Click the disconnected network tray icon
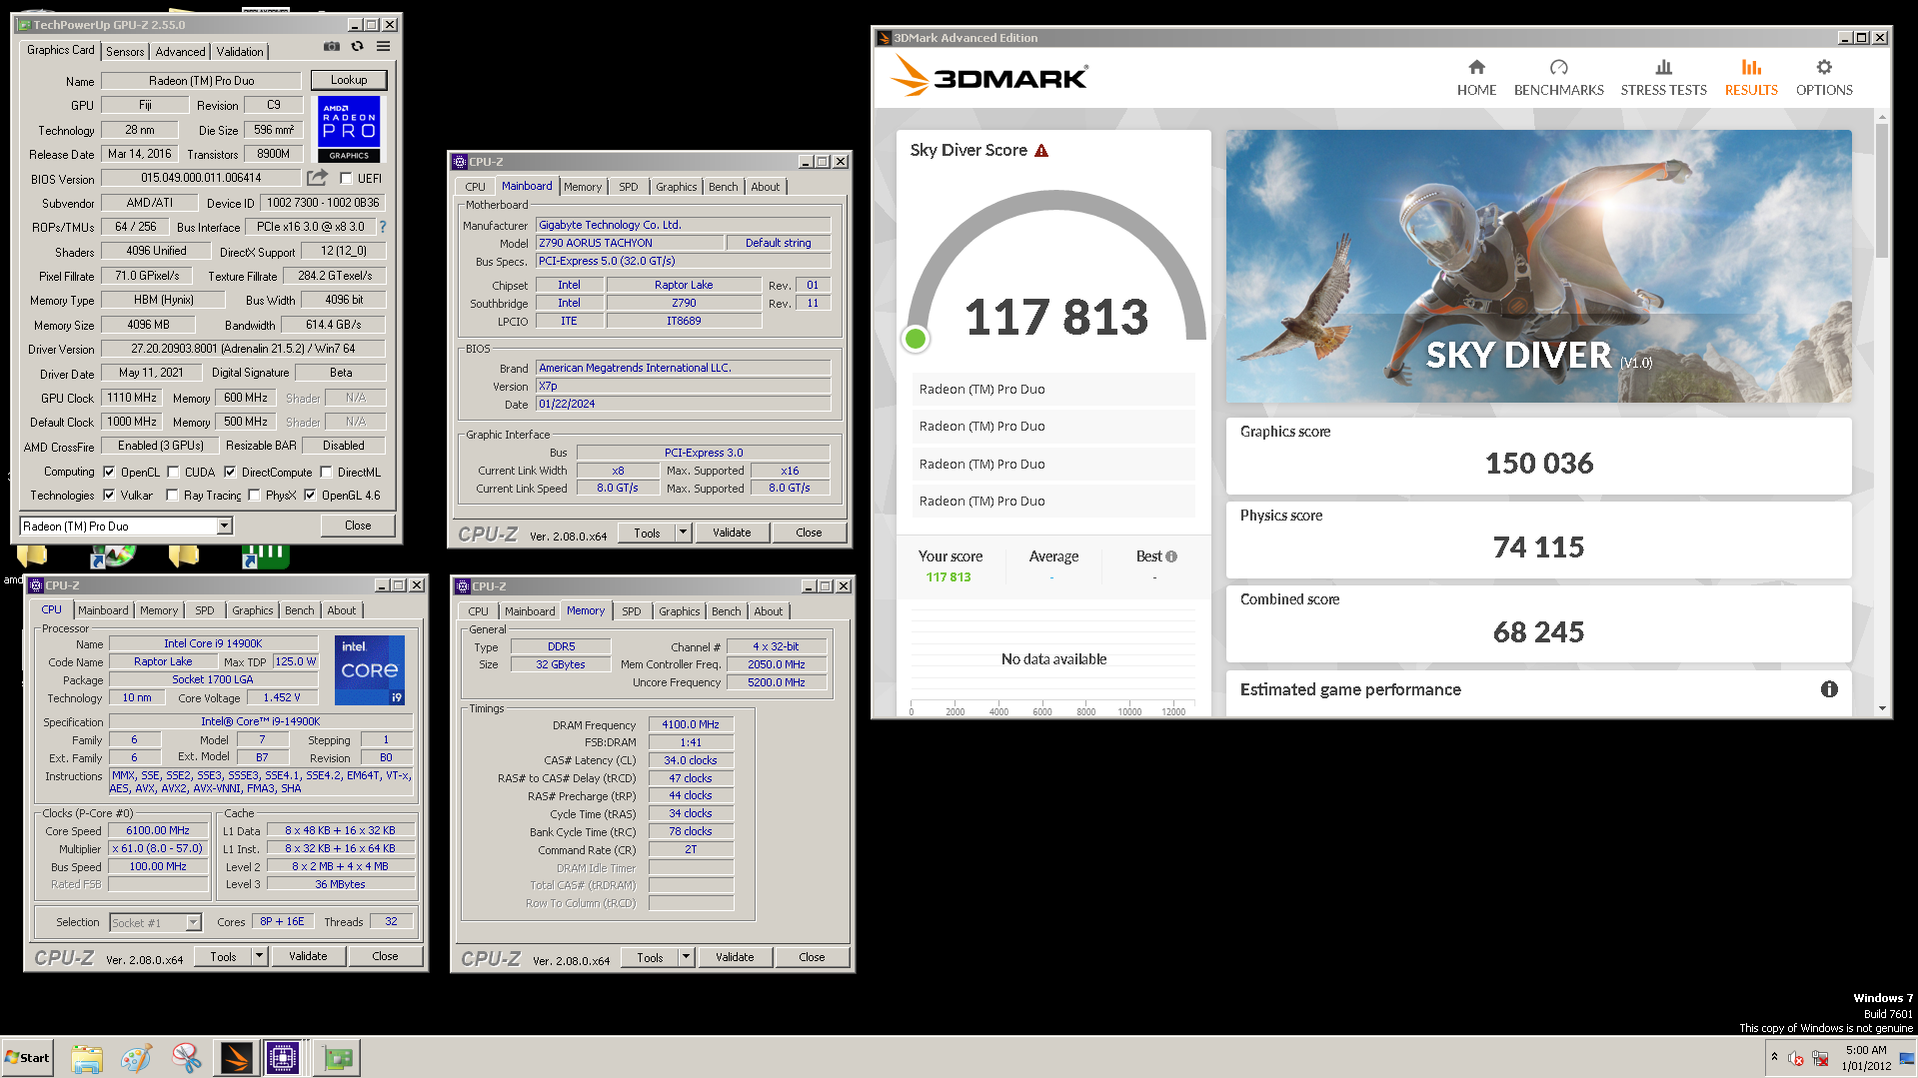 pyautogui.click(x=1820, y=1059)
